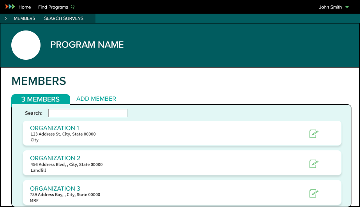The image size is (360, 207).
Task: Edit Organization 1 via its pencil icon
Action: click(314, 134)
